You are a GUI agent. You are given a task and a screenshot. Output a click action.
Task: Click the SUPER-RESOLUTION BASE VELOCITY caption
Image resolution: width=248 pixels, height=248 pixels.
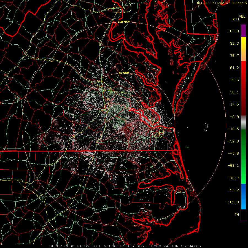[87, 246]
